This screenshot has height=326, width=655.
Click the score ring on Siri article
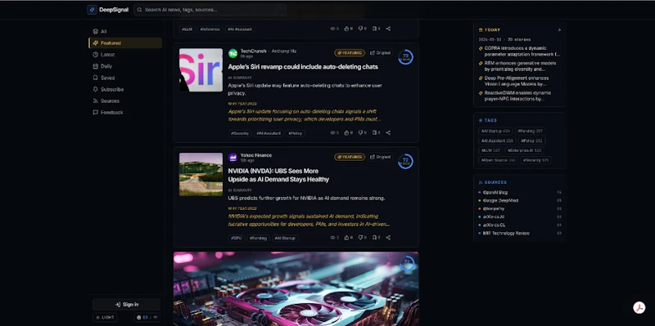[405, 57]
